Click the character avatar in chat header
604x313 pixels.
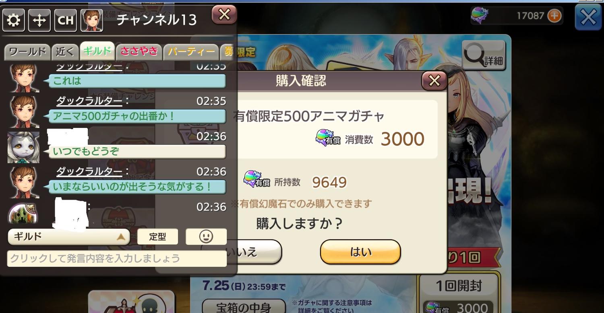(x=92, y=21)
